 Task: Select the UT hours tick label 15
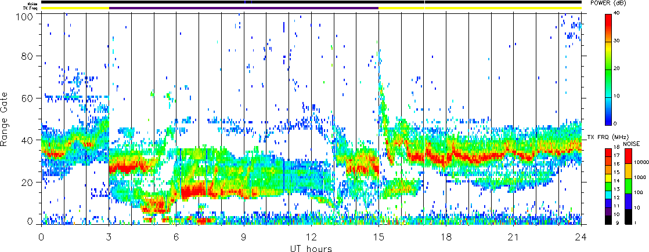click(378, 237)
